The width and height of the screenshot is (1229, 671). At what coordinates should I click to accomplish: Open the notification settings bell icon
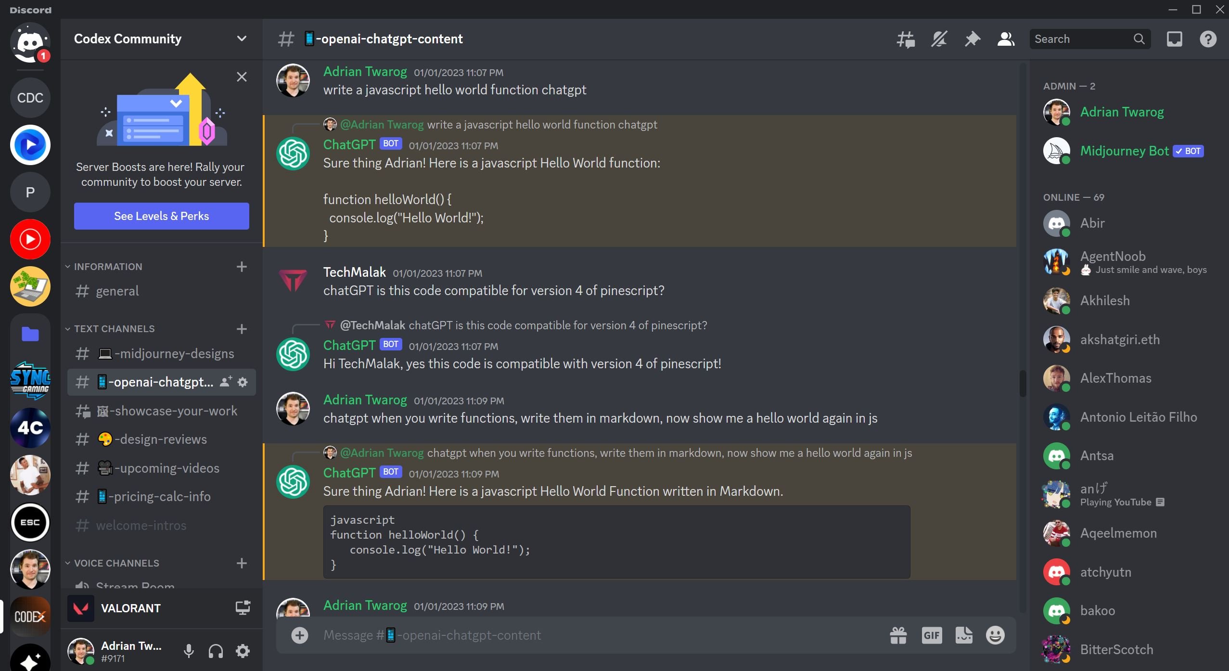(939, 39)
